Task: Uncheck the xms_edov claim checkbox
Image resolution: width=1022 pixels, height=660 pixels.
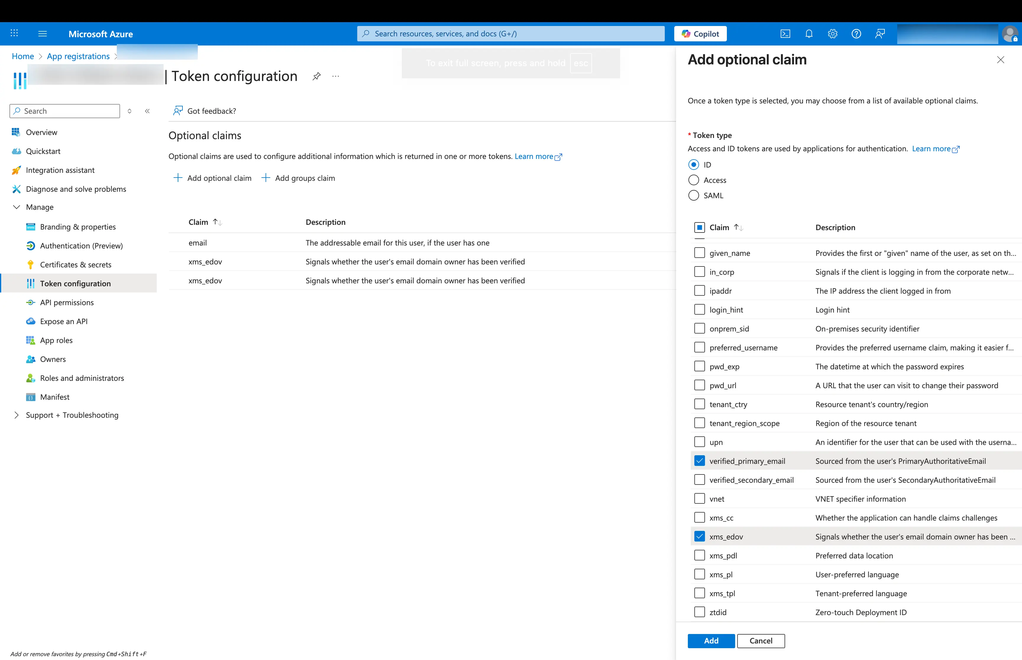Action: [699, 537]
